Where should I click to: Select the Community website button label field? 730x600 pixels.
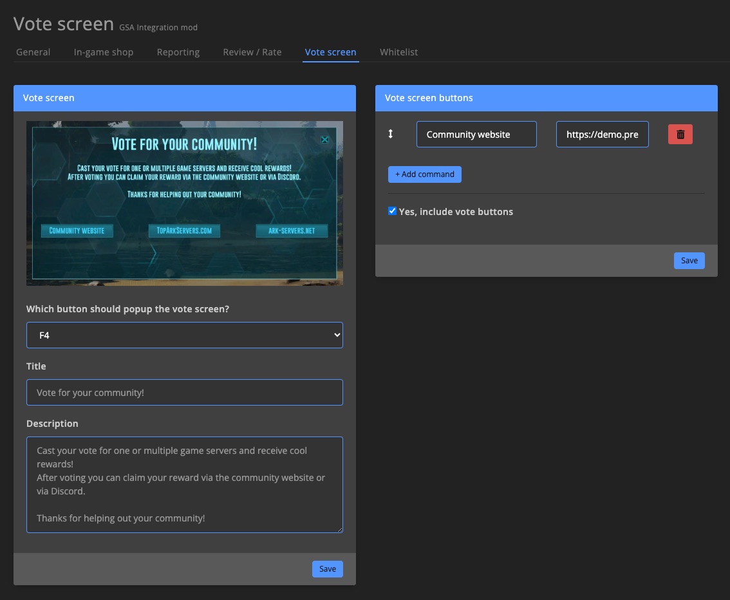click(476, 134)
